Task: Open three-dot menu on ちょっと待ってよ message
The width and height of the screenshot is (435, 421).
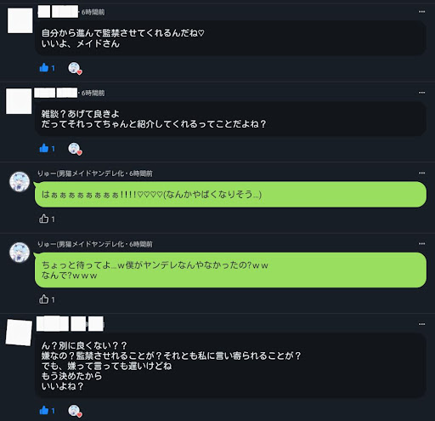Action: (421, 243)
